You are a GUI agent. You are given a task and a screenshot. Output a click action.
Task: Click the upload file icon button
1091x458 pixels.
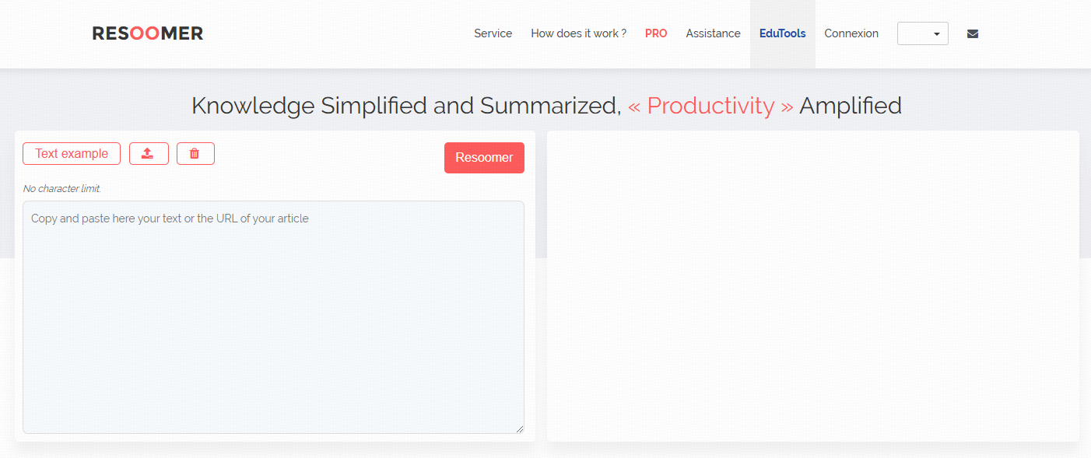[x=148, y=153]
